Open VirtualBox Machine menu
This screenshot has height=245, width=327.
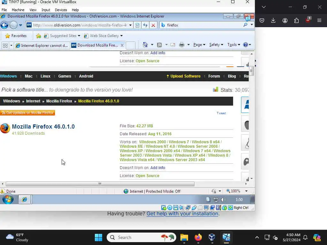(x=18, y=10)
